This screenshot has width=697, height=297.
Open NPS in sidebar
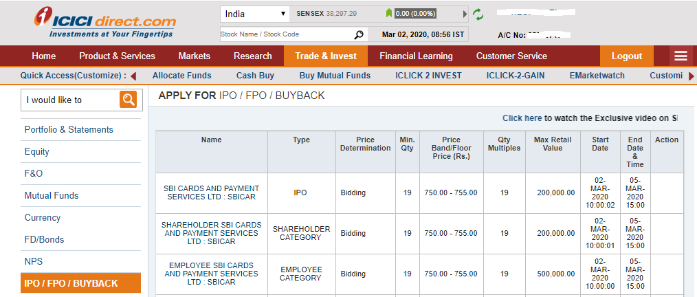click(34, 261)
